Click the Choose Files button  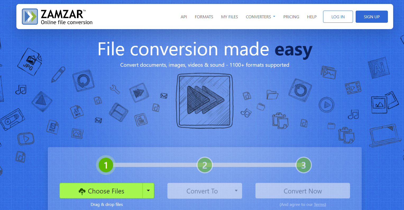[101, 191]
